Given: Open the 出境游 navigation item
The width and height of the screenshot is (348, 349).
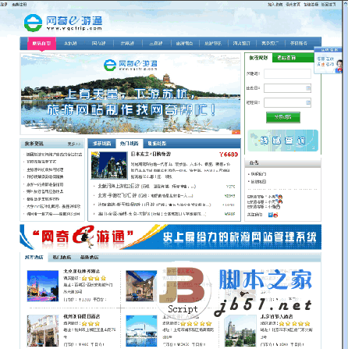Looking at the screenshot, I should point(127,44).
